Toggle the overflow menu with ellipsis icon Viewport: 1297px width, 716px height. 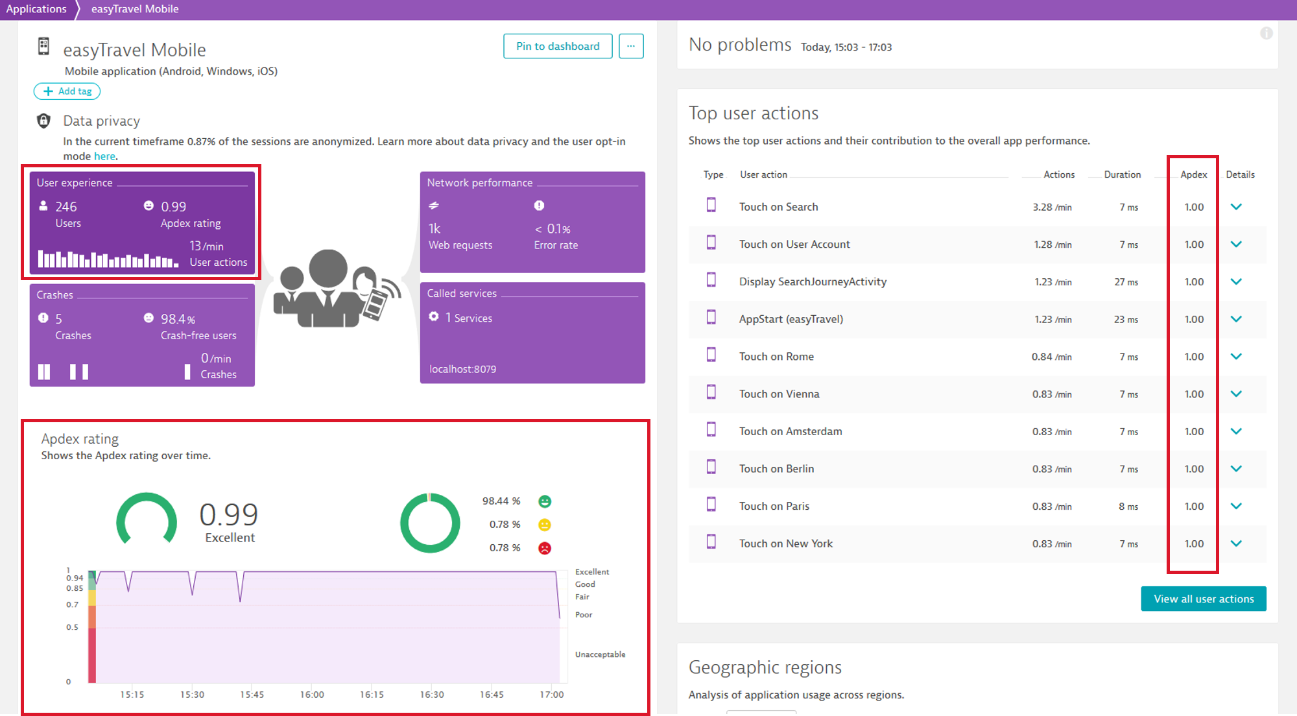(x=630, y=46)
